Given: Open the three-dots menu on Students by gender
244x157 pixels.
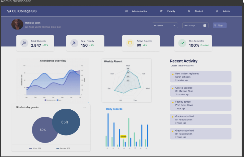Looking at the screenshot, I should [84, 107].
